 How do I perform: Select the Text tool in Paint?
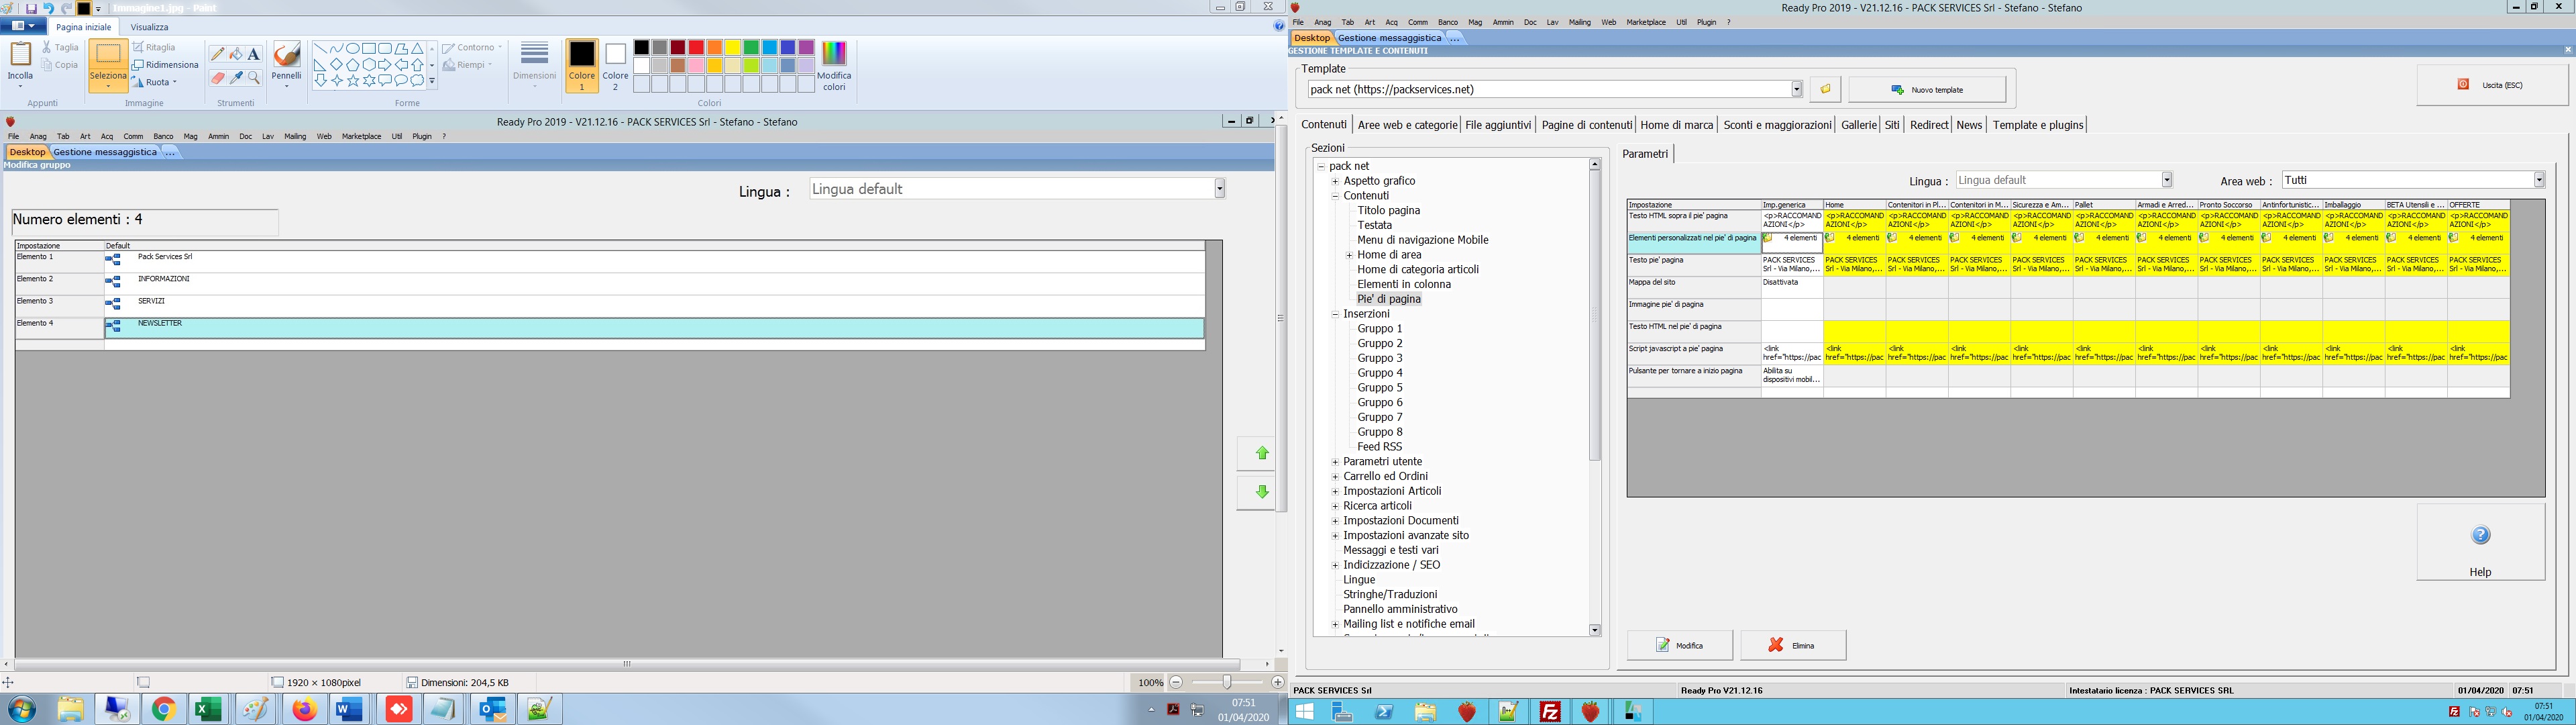click(x=253, y=54)
